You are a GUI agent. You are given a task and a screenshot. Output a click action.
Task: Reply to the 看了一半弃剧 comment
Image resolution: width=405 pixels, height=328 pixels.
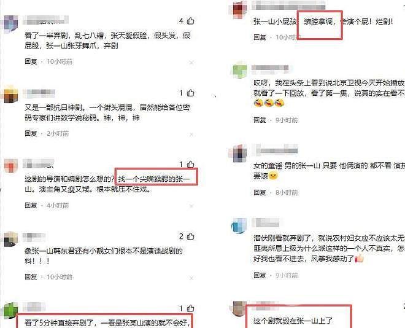[x=31, y=61]
